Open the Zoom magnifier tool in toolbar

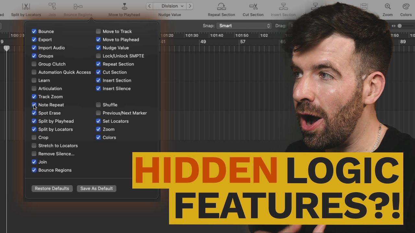pyautogui.click(x=387, y=6)
